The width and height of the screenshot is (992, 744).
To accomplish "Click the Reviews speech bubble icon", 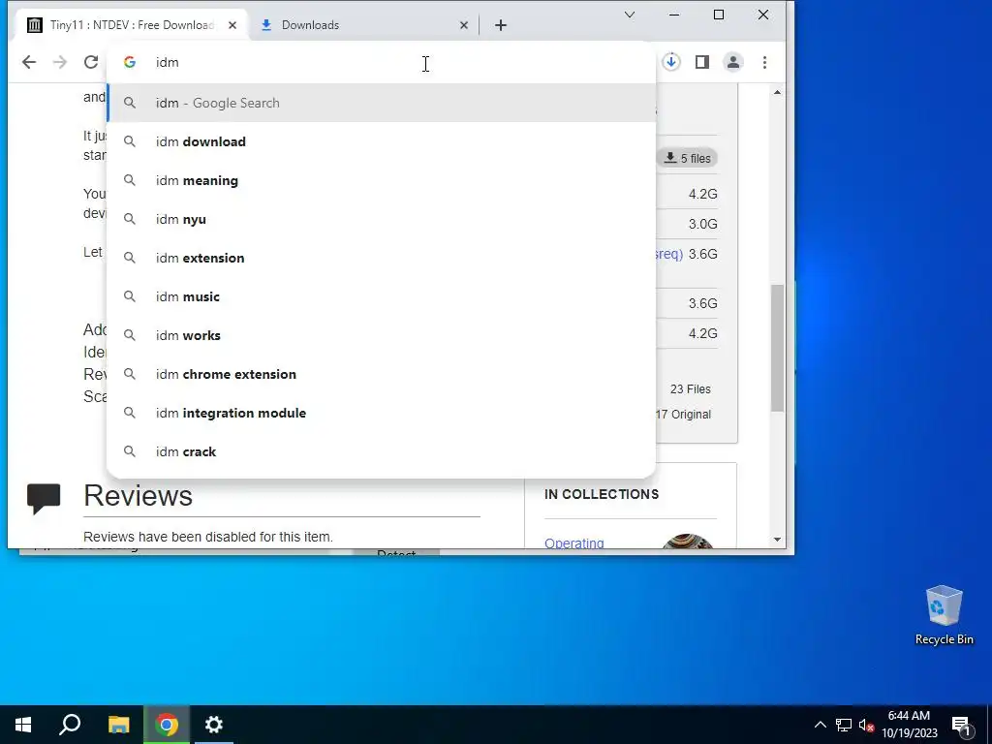I will coord(44,499).
